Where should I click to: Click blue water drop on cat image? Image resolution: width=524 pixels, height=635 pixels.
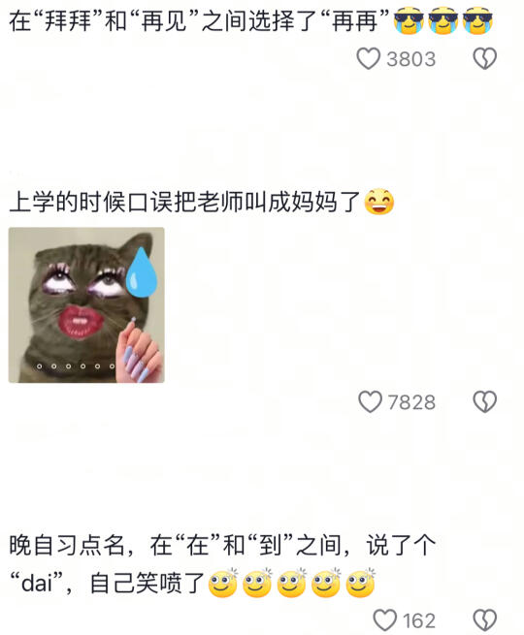[142, 272]
